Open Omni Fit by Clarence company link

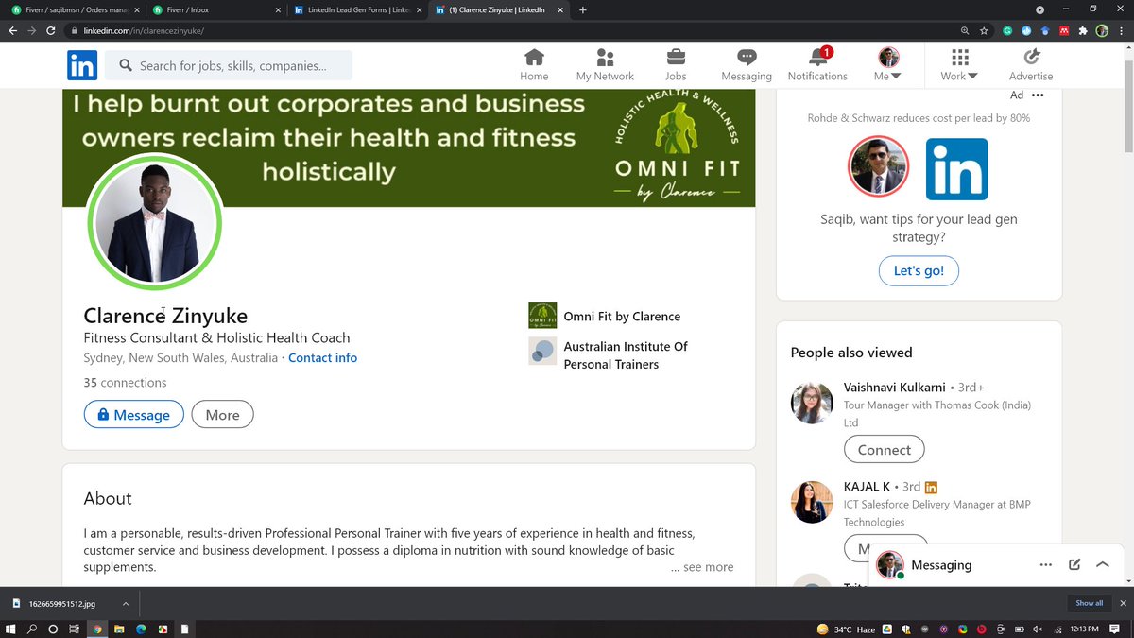point(622,317)
